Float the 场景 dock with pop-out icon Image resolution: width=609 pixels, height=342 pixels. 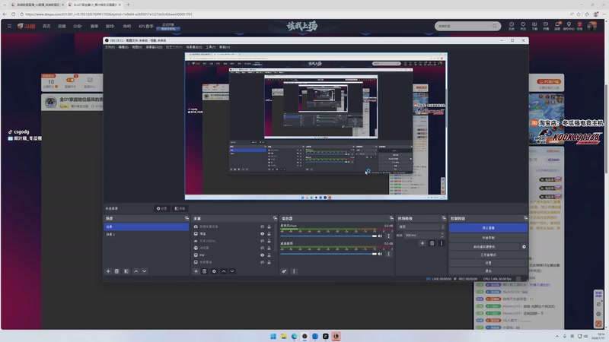[x=187, y=218]
